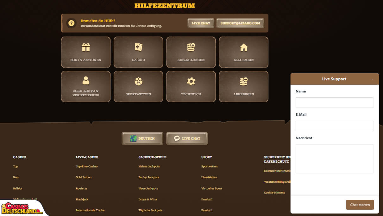Screen dimensions: 383x216
Task: Open the Cookie-Hinweis link
Action: (x=274, y=193)
